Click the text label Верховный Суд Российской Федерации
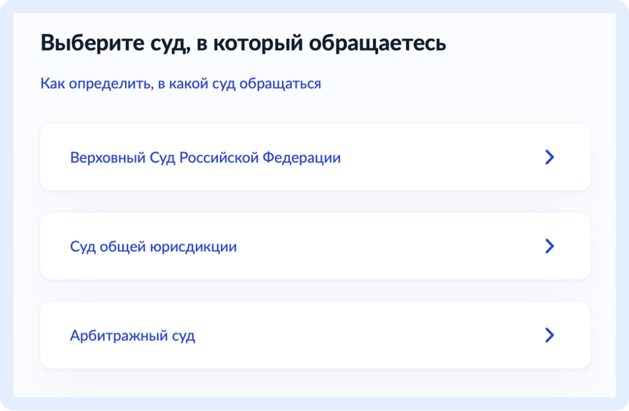Viewport: 629px width, 411px height. 205,158
